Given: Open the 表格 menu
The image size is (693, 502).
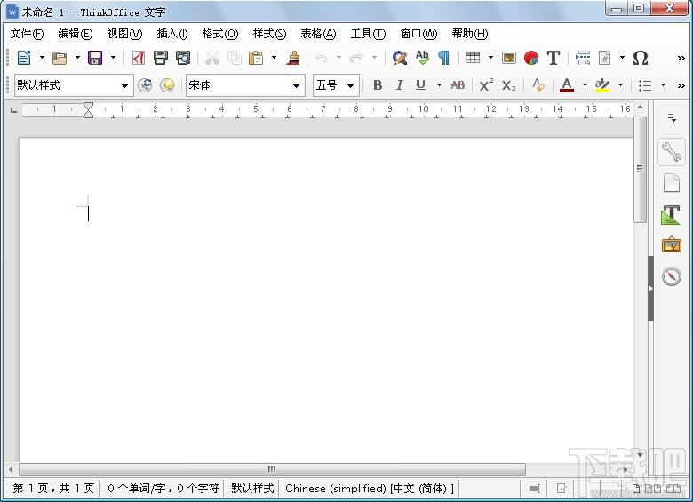Looking at the screenshot, I should tap(318, 34).
